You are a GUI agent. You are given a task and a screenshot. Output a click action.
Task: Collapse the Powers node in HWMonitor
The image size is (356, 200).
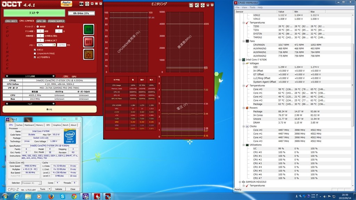[x=244, y=108]
